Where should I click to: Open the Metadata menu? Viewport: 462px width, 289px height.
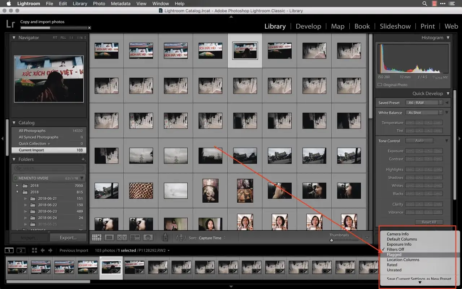pos(121,3)
